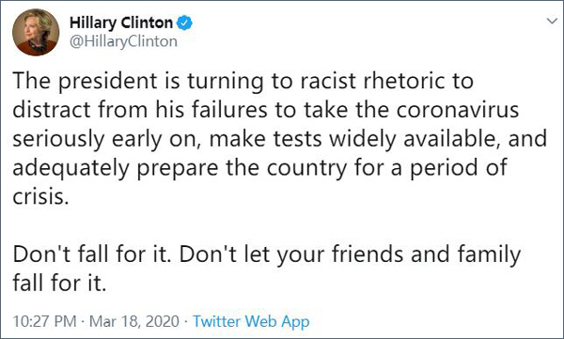Click the phrase "friends and family"
The image size is (564, 339).
pyautogui.click(x=426, y=254)
